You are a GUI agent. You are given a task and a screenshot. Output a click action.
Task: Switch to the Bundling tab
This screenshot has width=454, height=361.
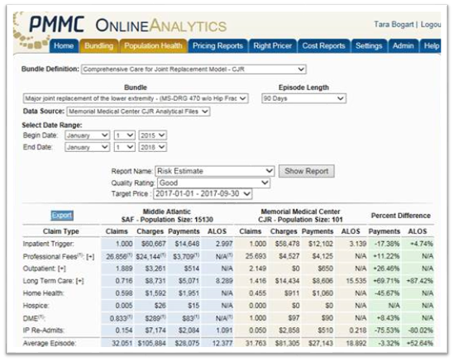tap(98, 45)
